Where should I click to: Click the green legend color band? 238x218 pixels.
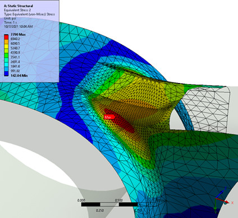(x=6, y=55)
